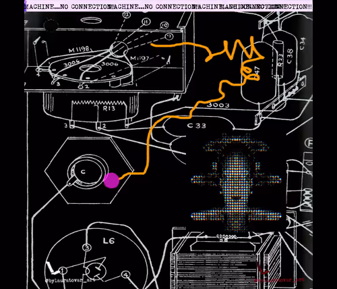Click the R13 resistor label
Screen dimensions: 337x289
[x=109, y=109]
